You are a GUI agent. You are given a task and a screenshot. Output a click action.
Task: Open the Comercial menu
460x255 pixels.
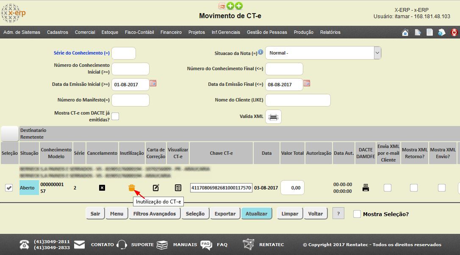pyautogui.click(x=85, y=32)
